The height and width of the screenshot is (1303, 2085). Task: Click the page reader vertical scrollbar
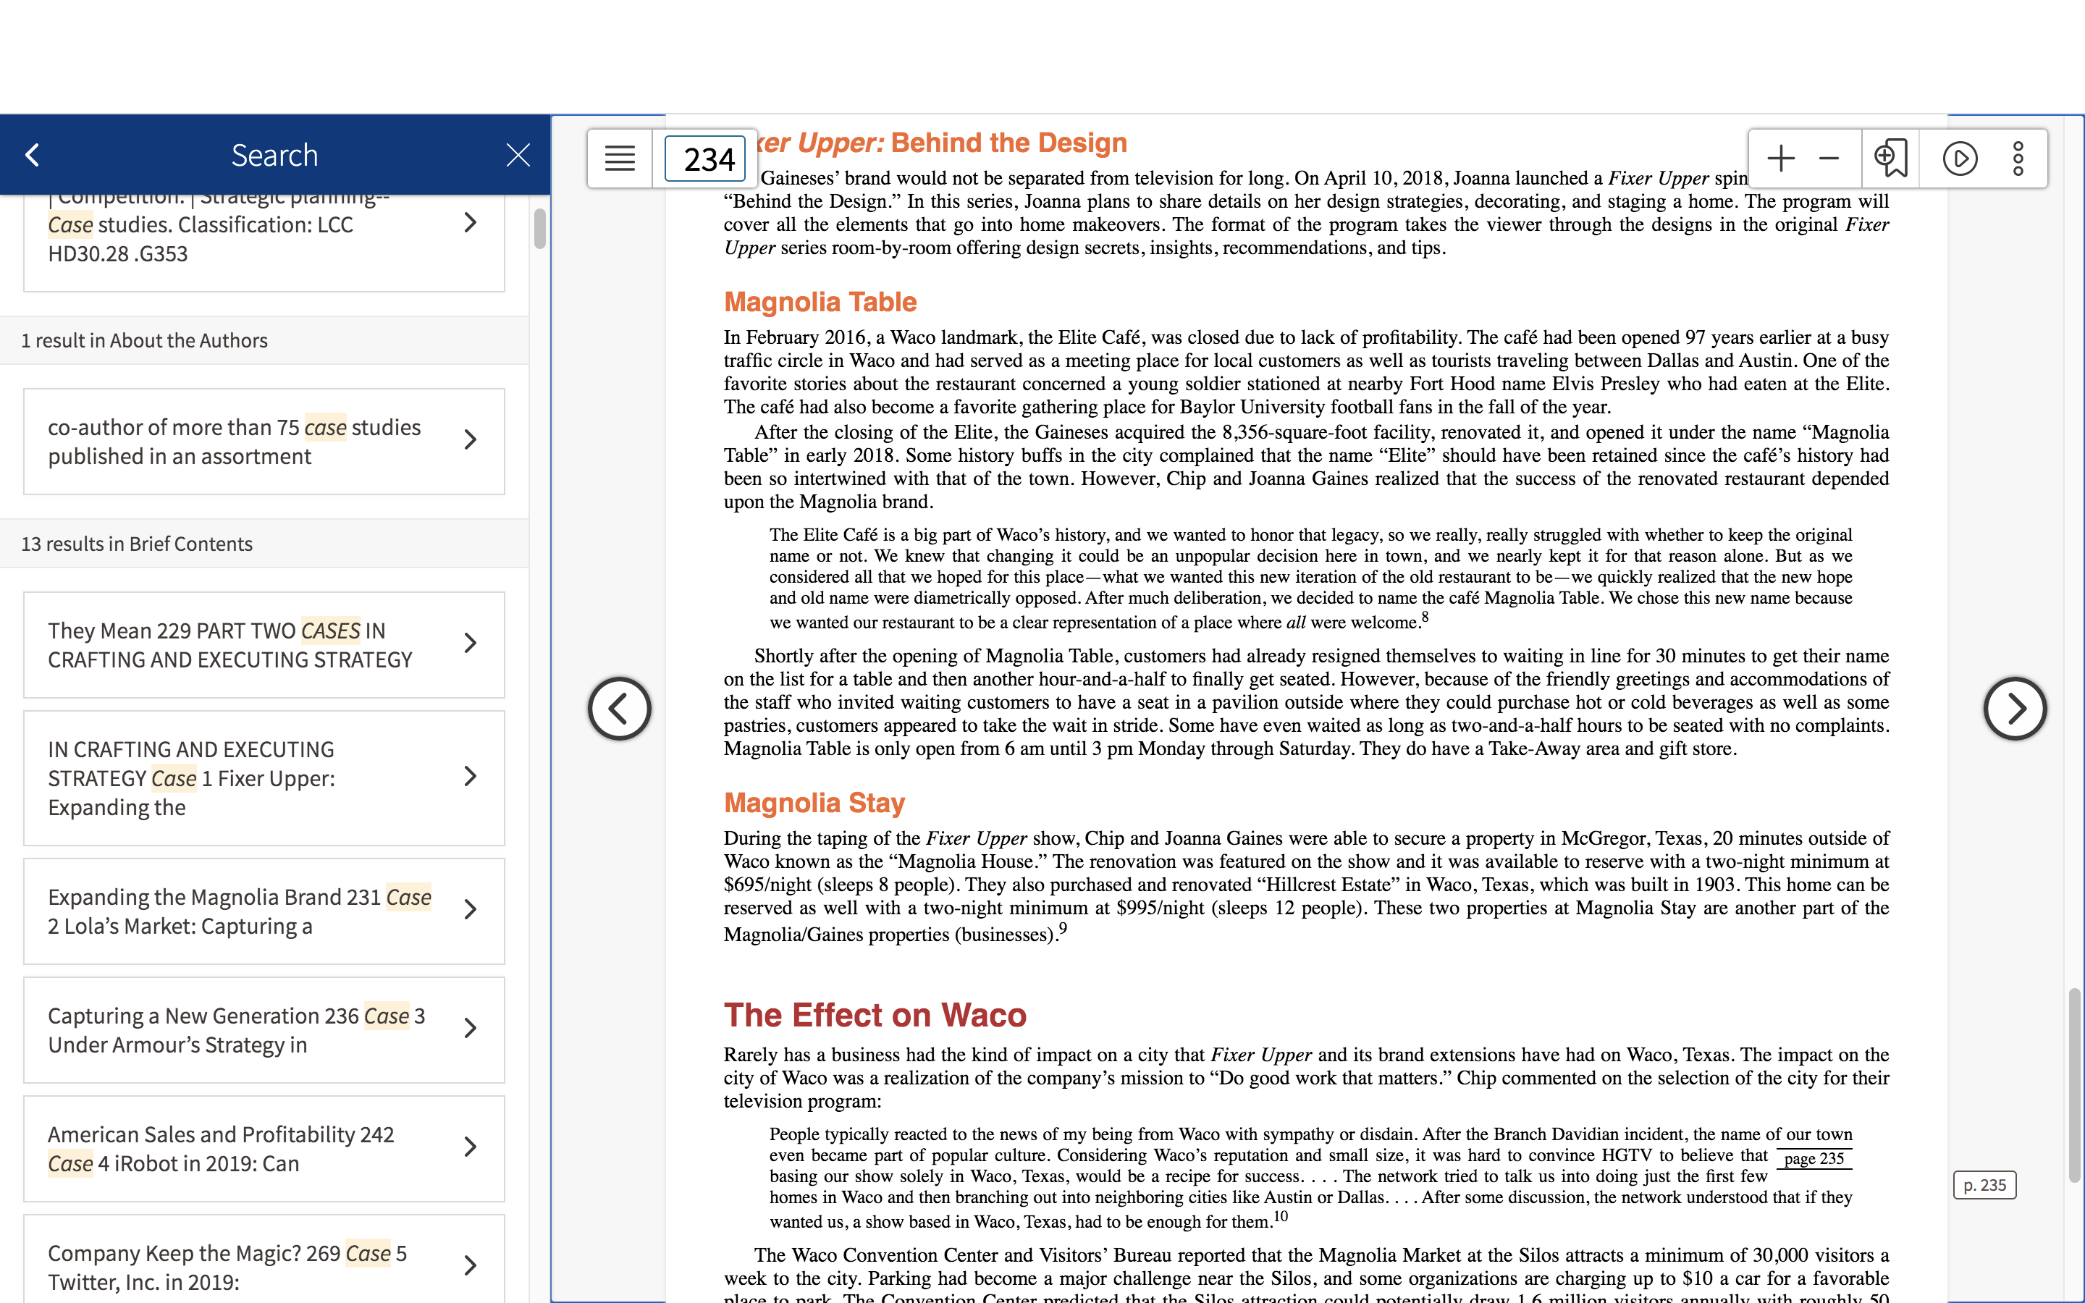pos(2076,1086)
